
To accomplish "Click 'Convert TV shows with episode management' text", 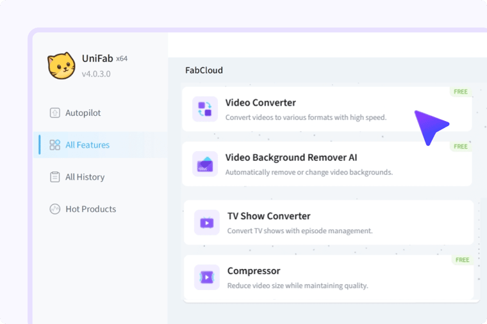I will [300, 231].
